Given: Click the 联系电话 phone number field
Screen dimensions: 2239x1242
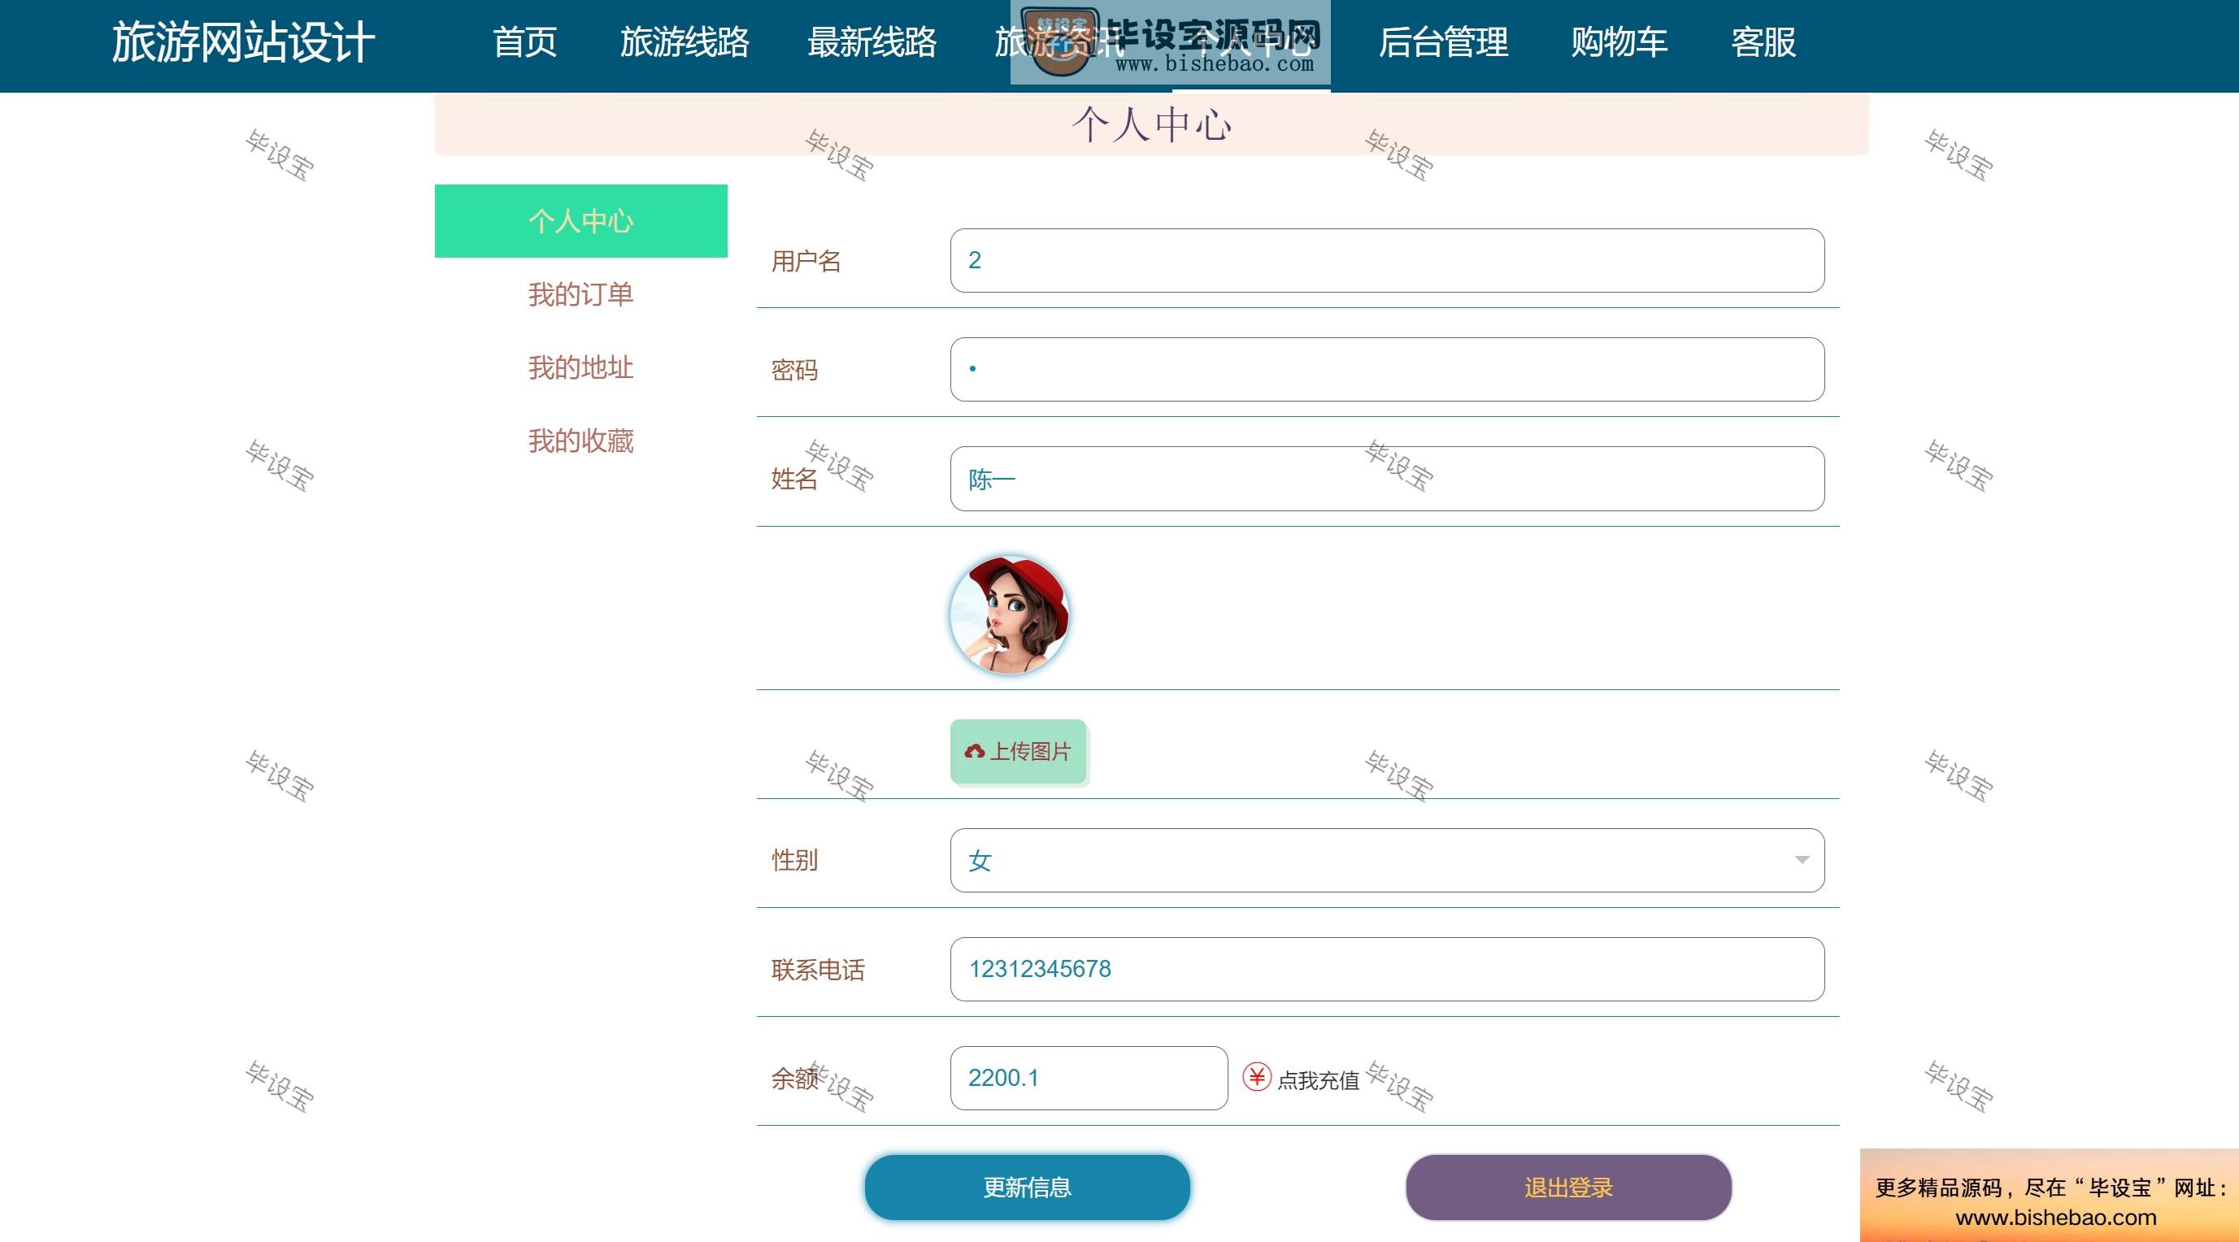Looking at the screenshot, I should point(1387,968).
